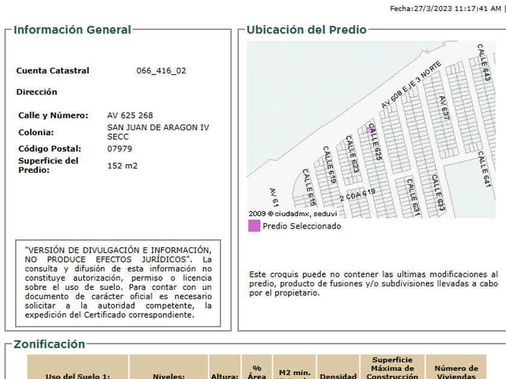The height and width of the screenshot is (379, 506).
Task: Click the purple Predio Seleccionado legend swatch
Action: click(x=254, y=226)
